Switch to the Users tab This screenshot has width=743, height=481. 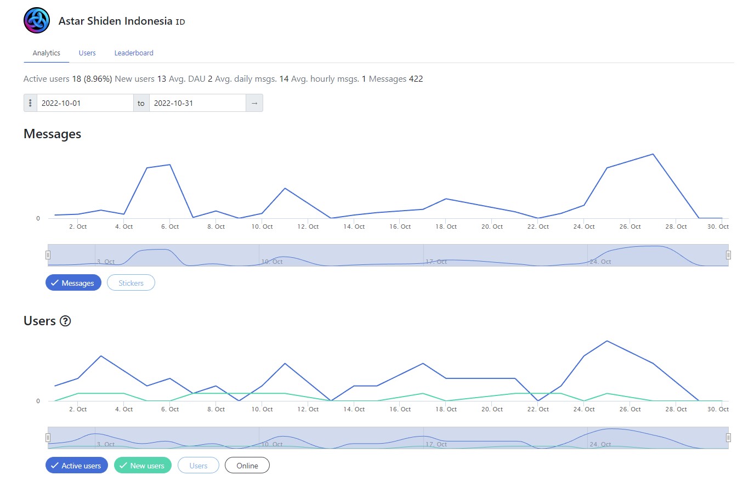(87, 53)
